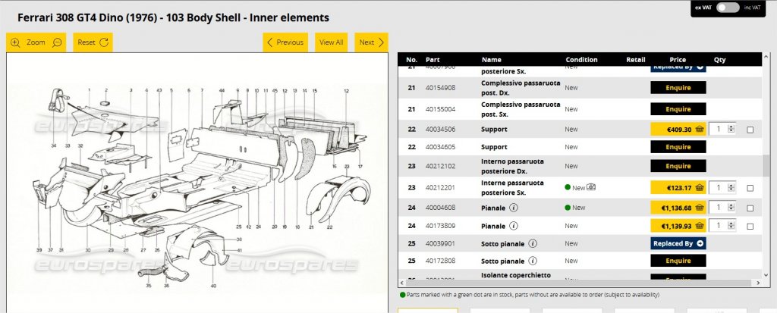Viewport: 777px width, 313px height.
Task: Add Support 40034506 to basket at €409.30
Action: click(x=678, y=130)
